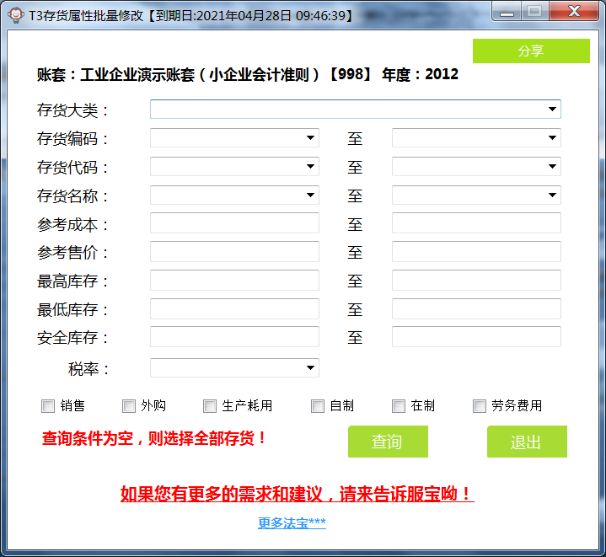
Task: Select the 最高库存 minimum input field
Action: tap(234, 280)
